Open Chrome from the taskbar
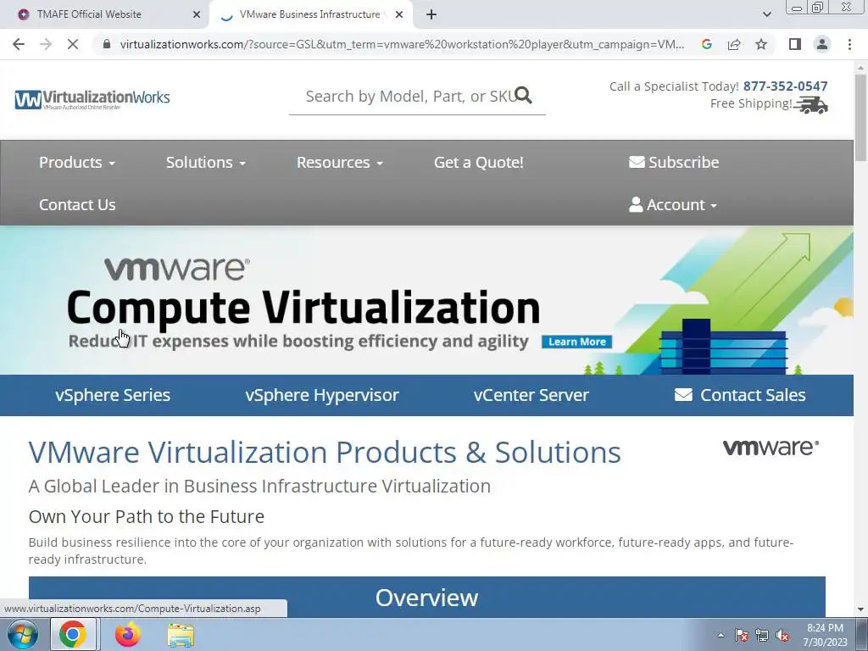Image resolution: width=868 pixels, height=651 pixels. [x=73, y=634]
